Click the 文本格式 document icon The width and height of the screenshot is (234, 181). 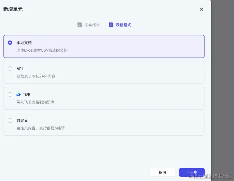tap(80, 25)
